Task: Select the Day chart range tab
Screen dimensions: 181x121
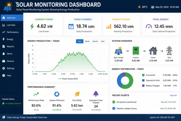Action: pos(80,41)
